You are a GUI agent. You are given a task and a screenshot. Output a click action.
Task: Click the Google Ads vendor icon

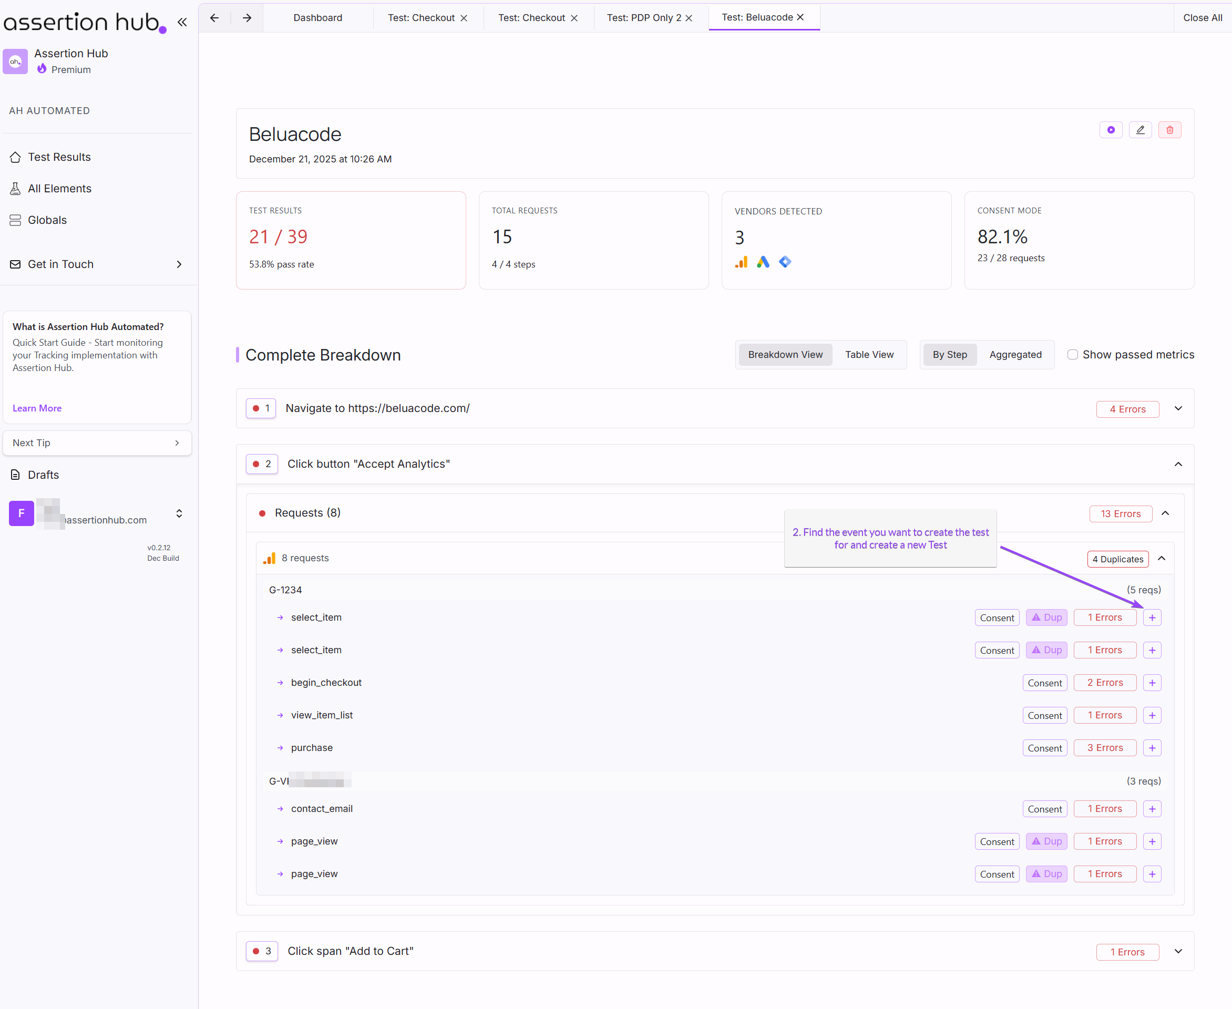pos(763,262)
